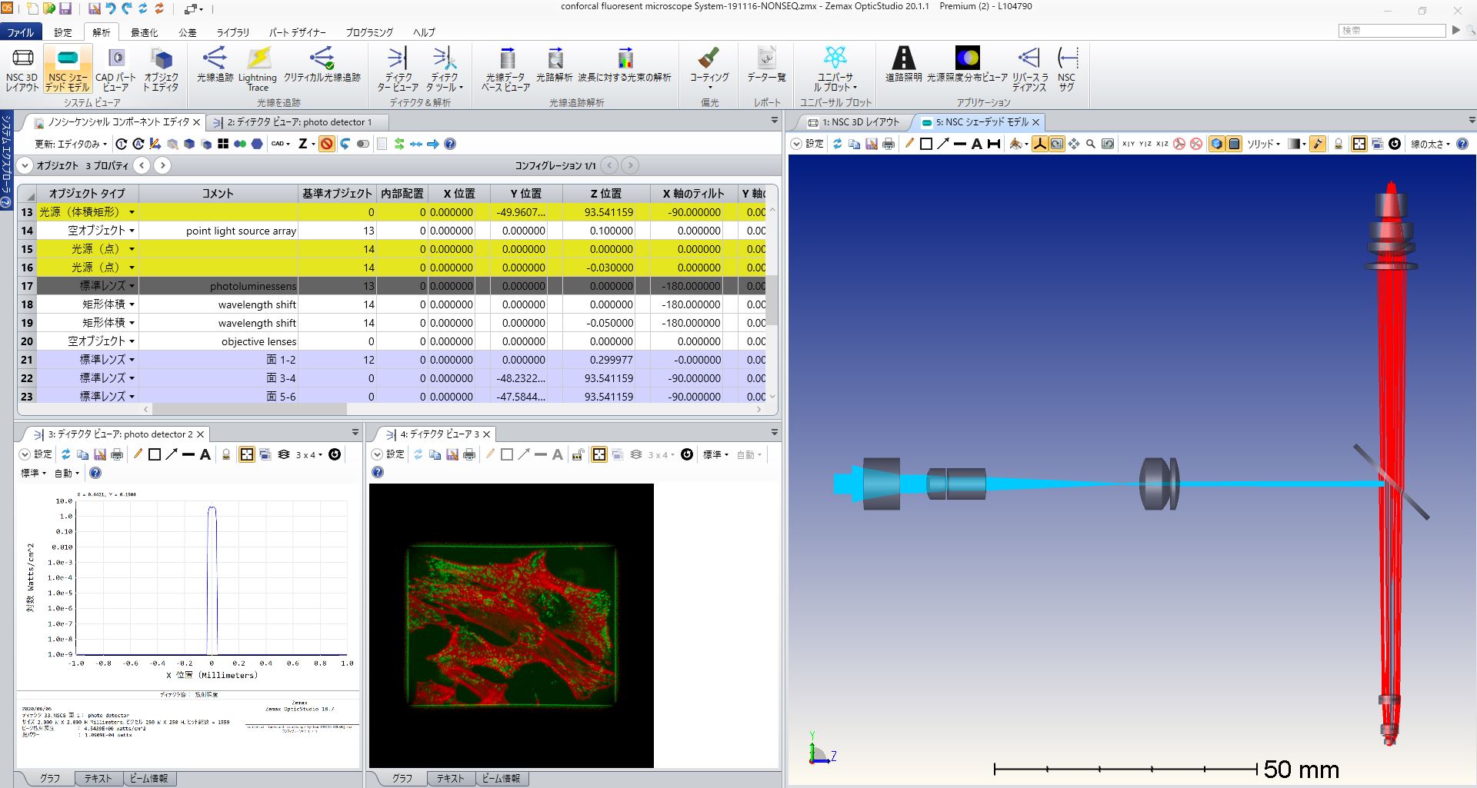Toggle the grey switch icon in editor toolbar
This screenshot has width=1477, height=788.
point(363,144)
